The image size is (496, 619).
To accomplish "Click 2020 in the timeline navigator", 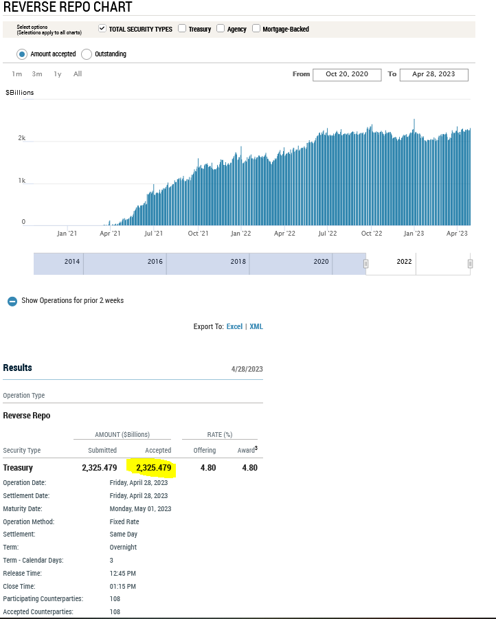I will coord(321,261).
